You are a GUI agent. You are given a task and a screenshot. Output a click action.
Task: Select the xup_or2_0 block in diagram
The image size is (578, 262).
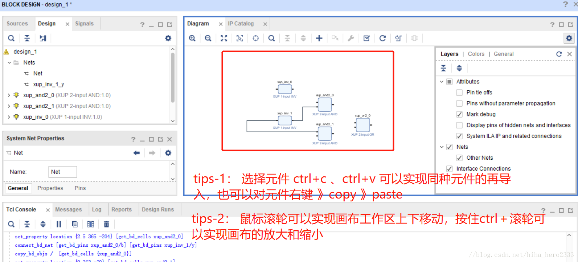(x=363, y=125)
